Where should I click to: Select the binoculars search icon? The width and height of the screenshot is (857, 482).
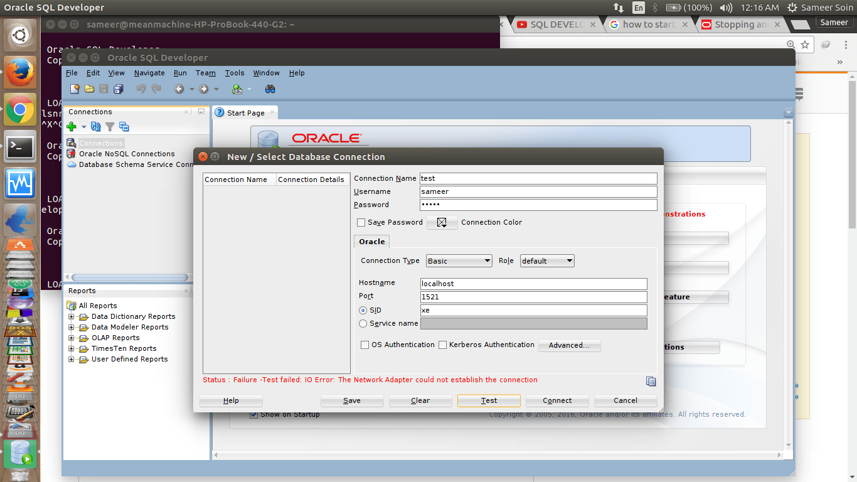point(270,88)
